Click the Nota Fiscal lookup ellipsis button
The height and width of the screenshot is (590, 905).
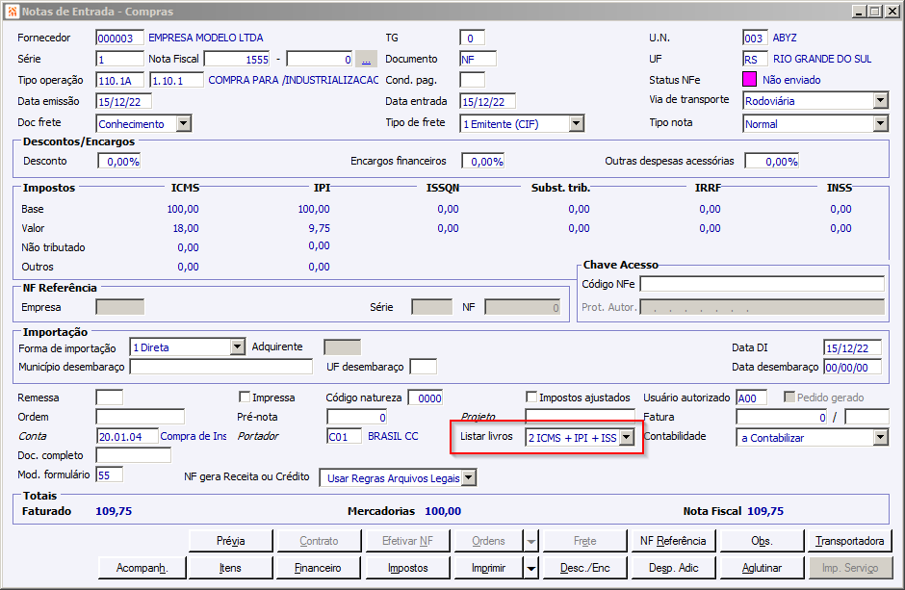[366, 59]
